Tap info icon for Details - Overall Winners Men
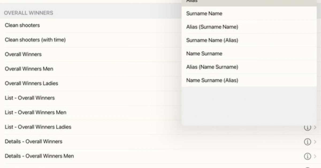The height and width of the screenshot is (168, 321). 307,156
